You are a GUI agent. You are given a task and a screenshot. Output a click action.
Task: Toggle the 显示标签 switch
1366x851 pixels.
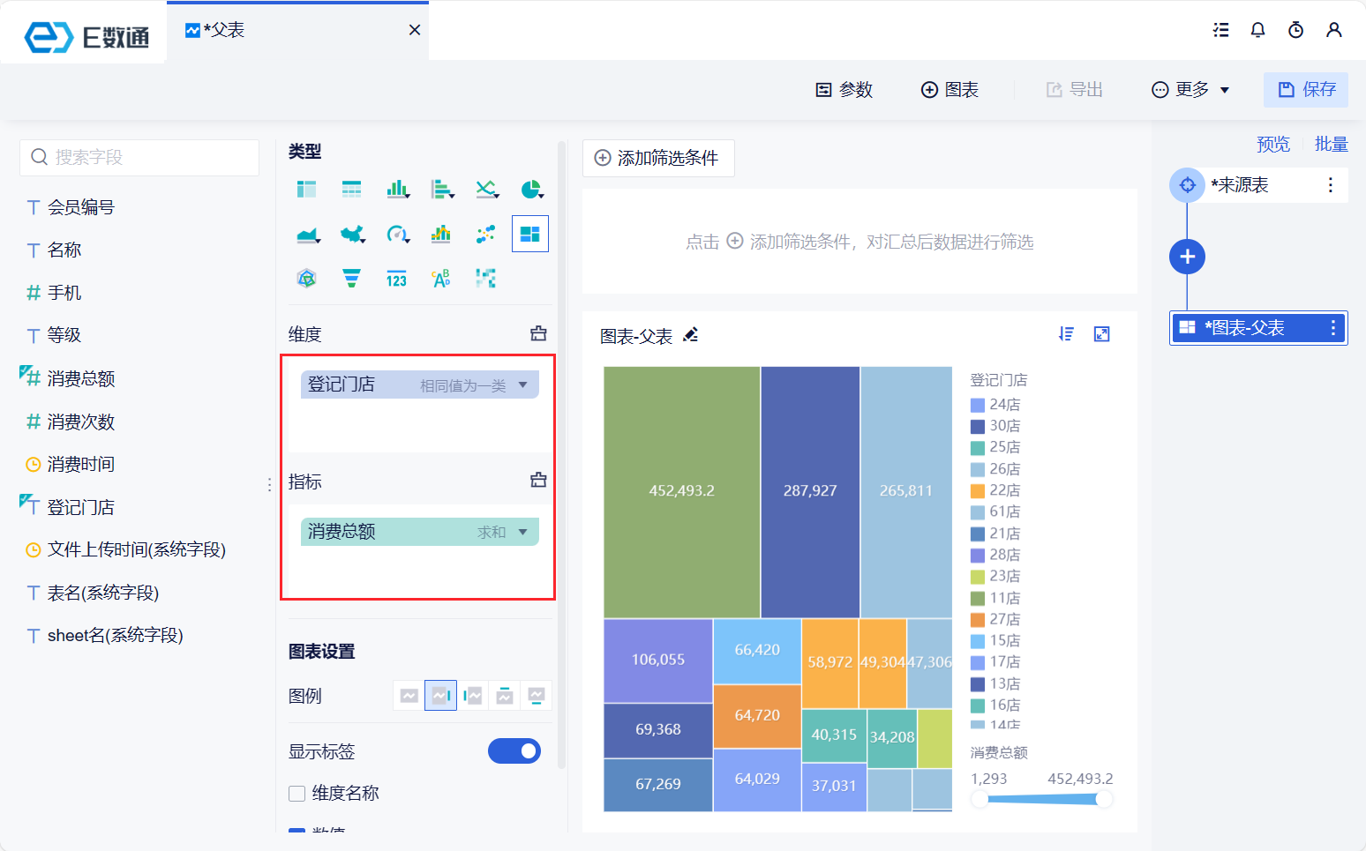pos(514,751)
